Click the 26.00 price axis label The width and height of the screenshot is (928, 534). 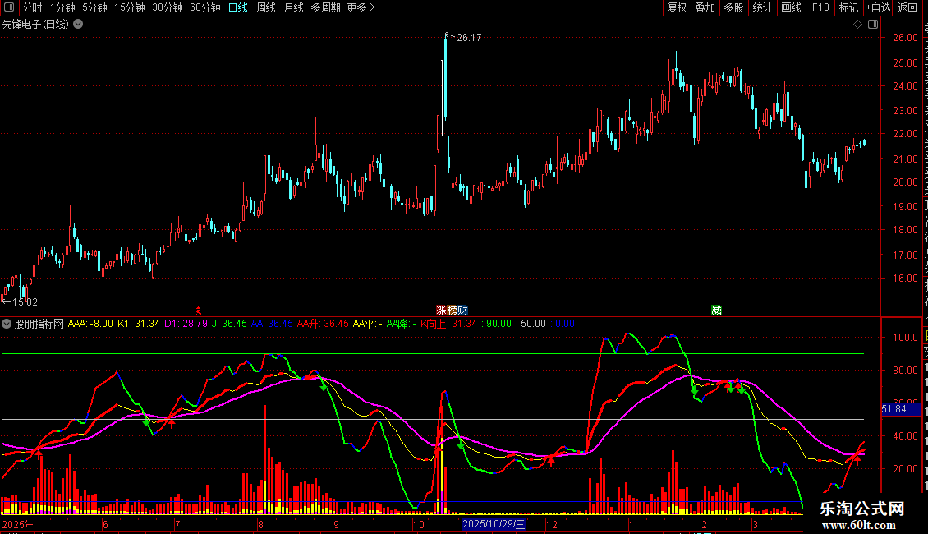[x=905, y=37]
